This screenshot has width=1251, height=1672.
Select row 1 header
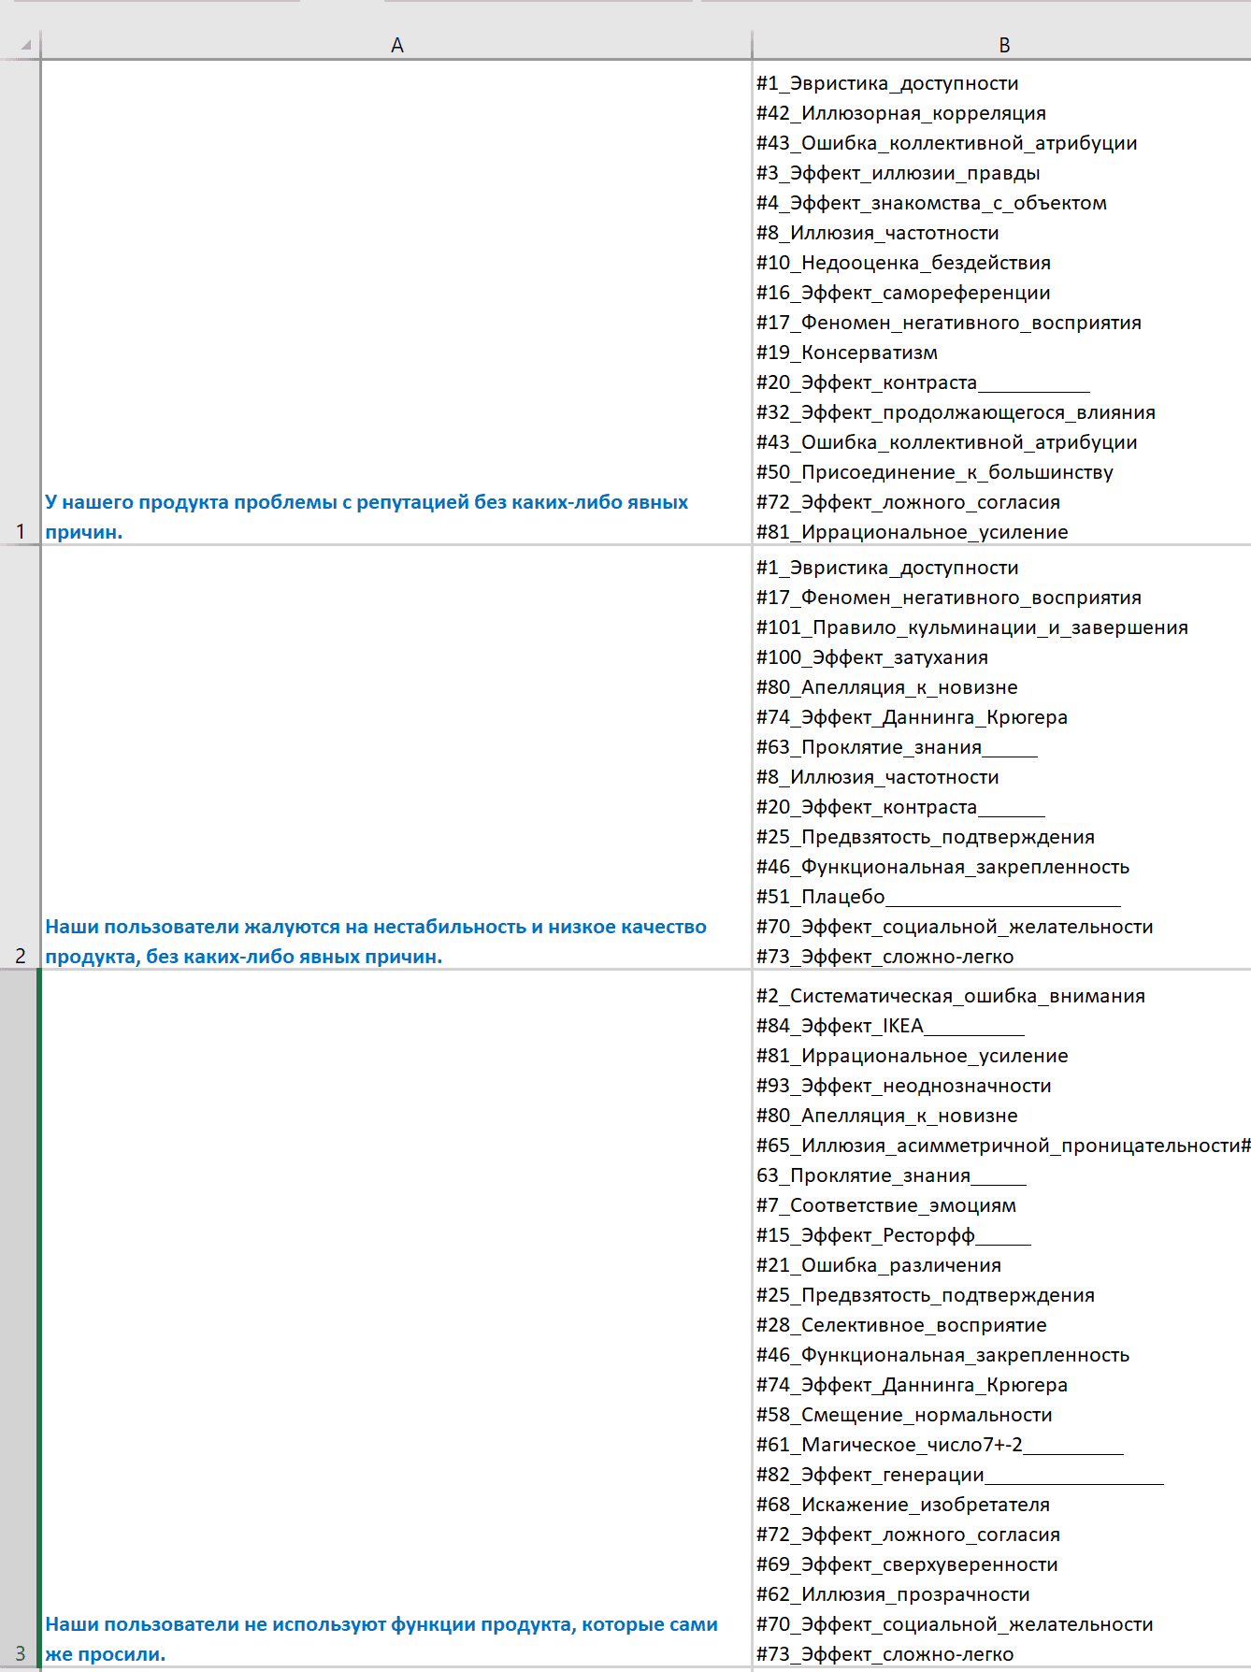20,303
